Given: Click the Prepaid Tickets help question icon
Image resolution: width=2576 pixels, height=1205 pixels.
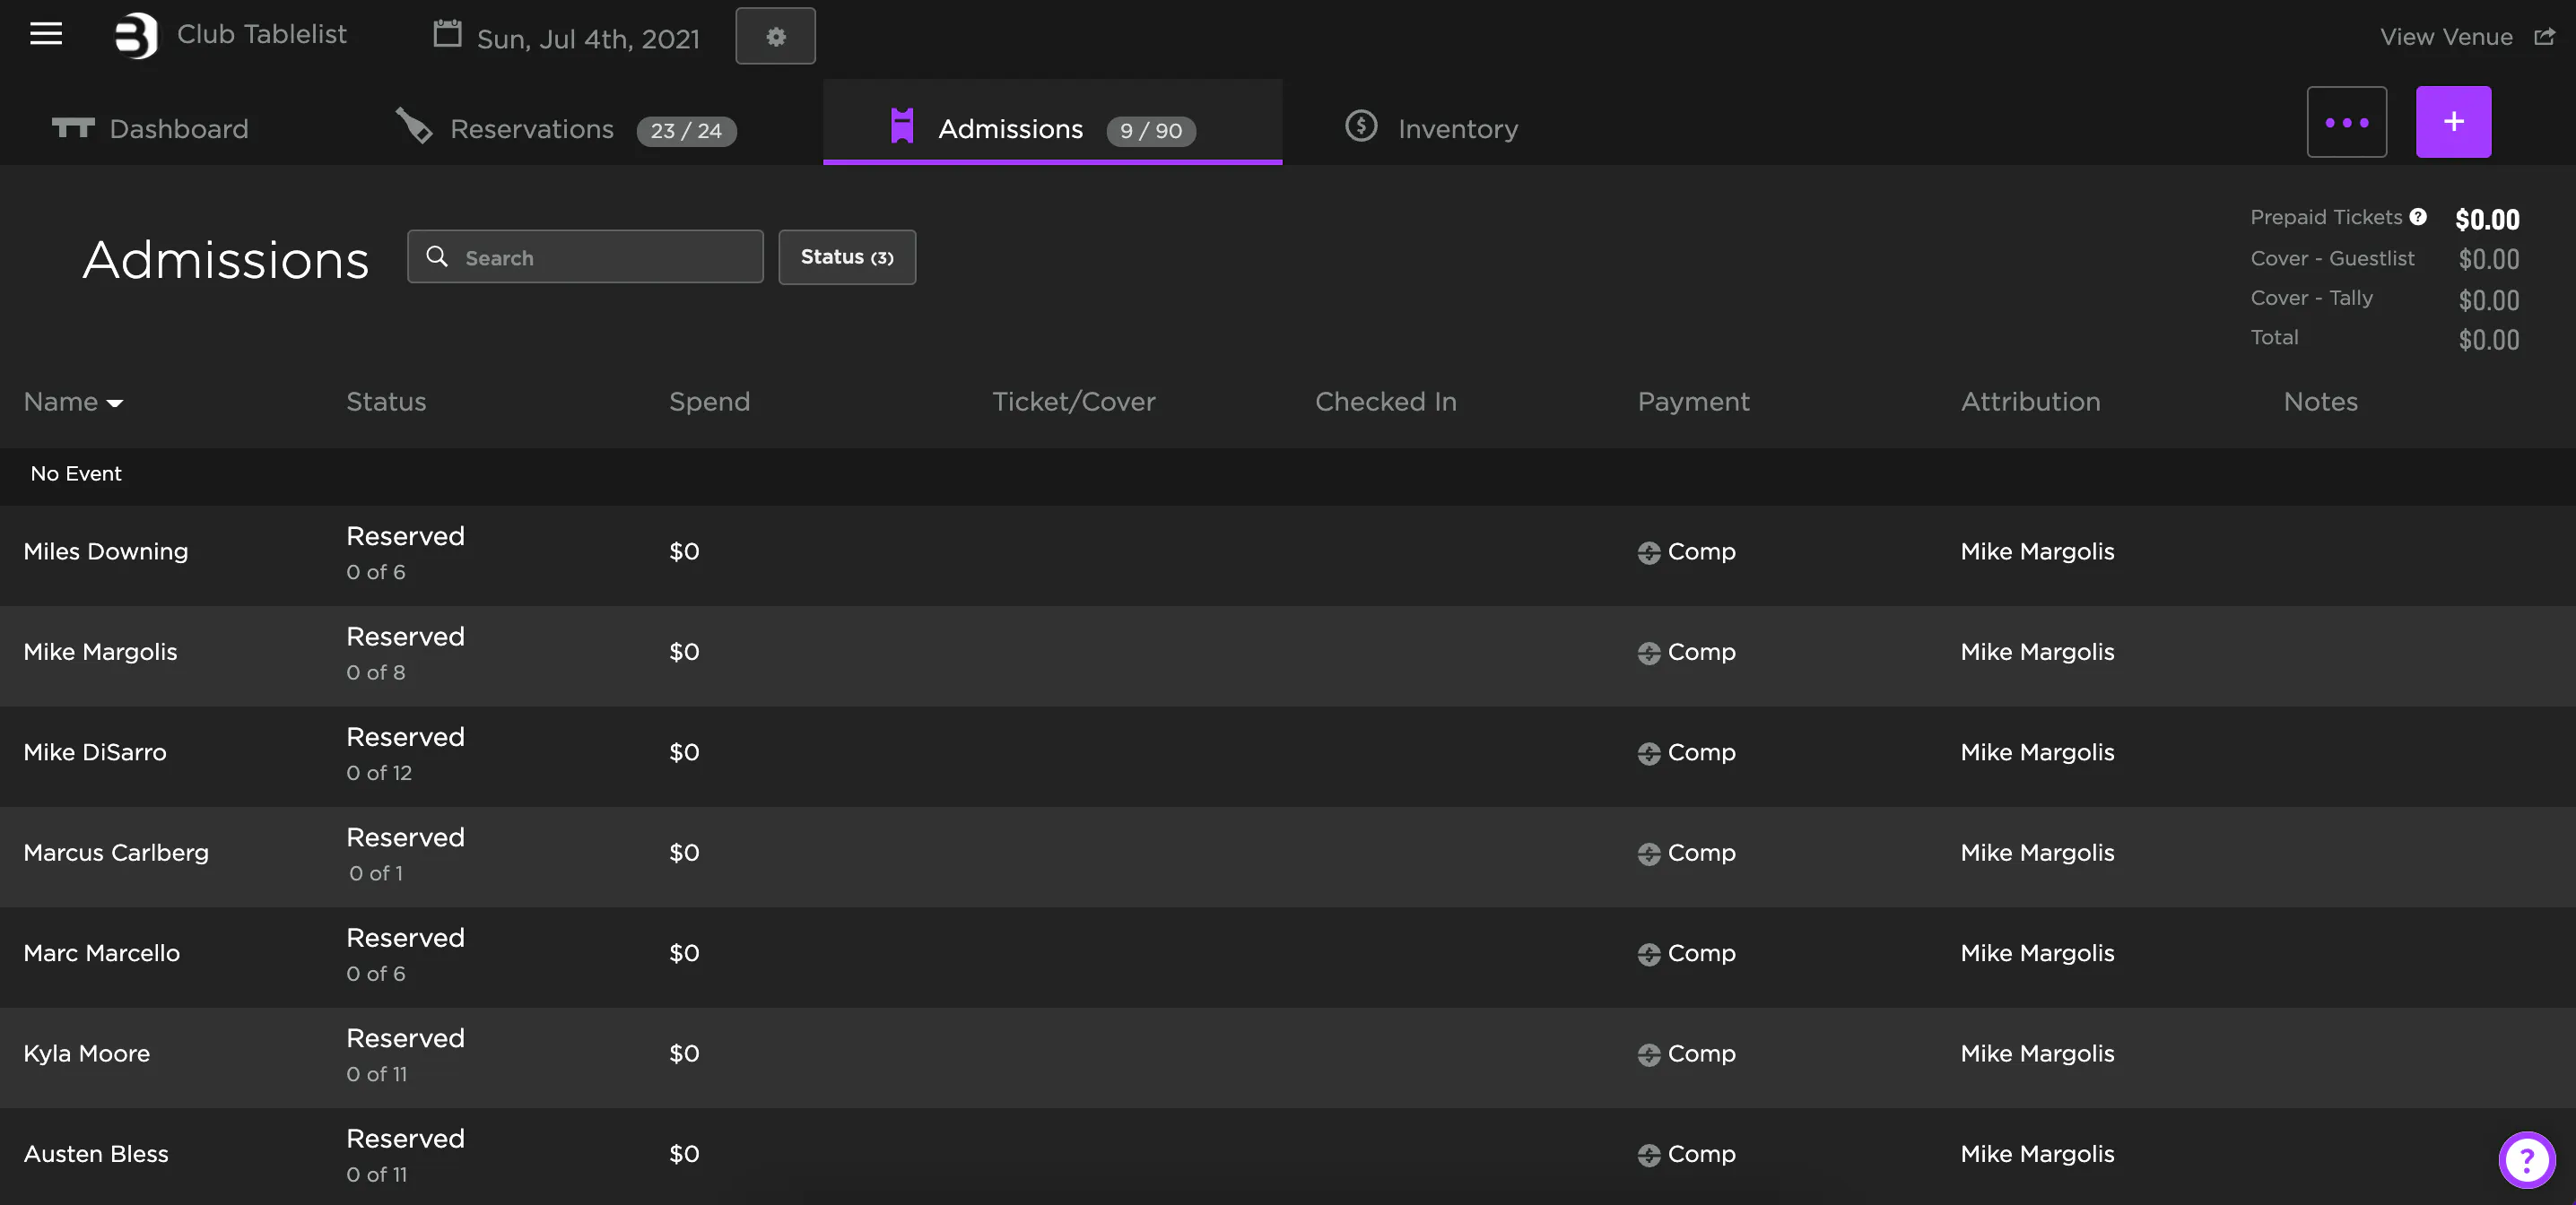Looking at the screenshot, I should coord(2418,217).
